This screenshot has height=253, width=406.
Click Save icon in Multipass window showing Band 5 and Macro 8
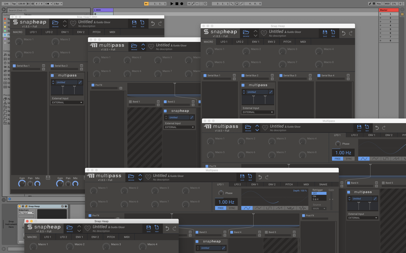(359, 127)
